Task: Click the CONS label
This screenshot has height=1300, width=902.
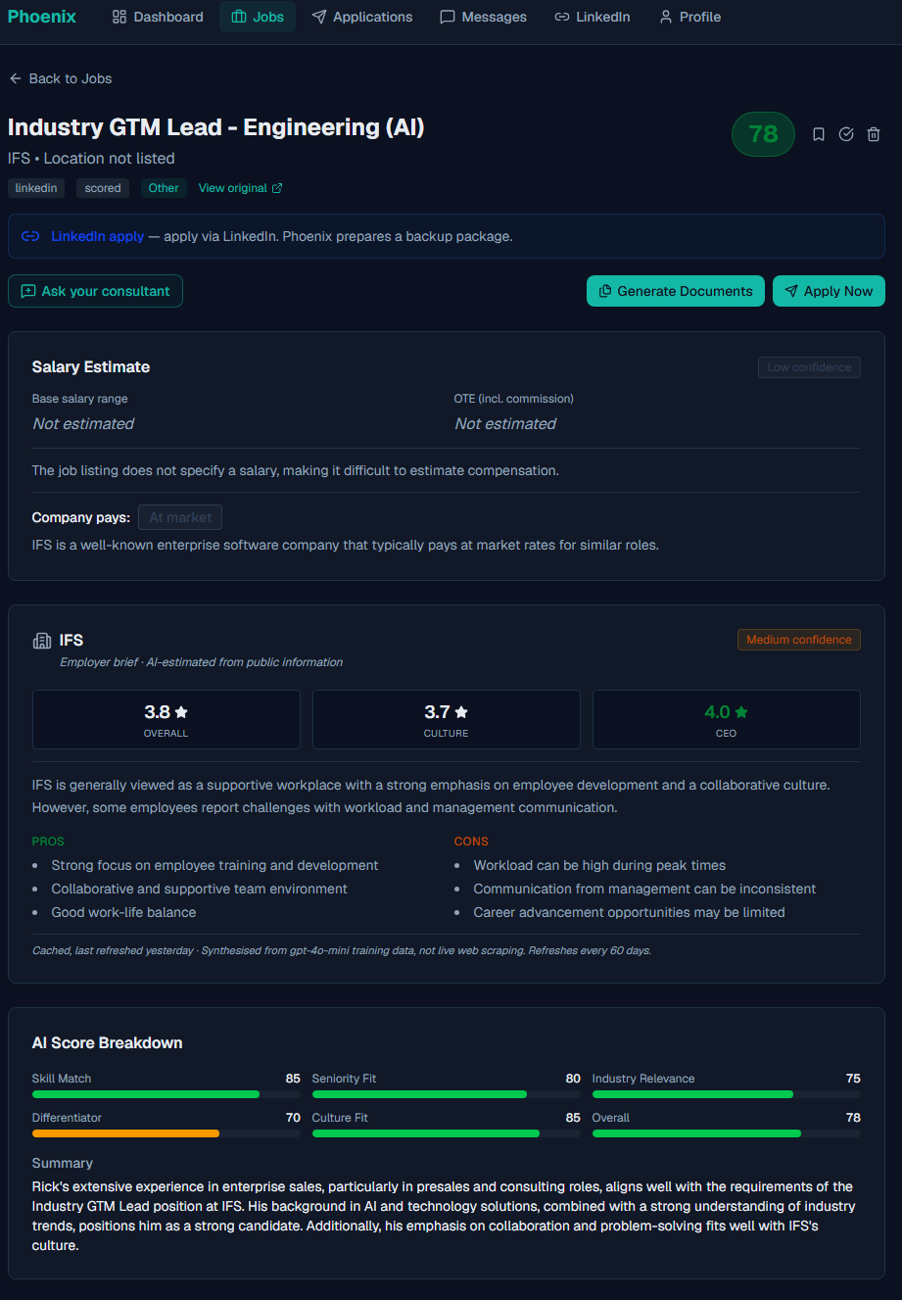Action: pyautogui.click(x=471, y=842)
